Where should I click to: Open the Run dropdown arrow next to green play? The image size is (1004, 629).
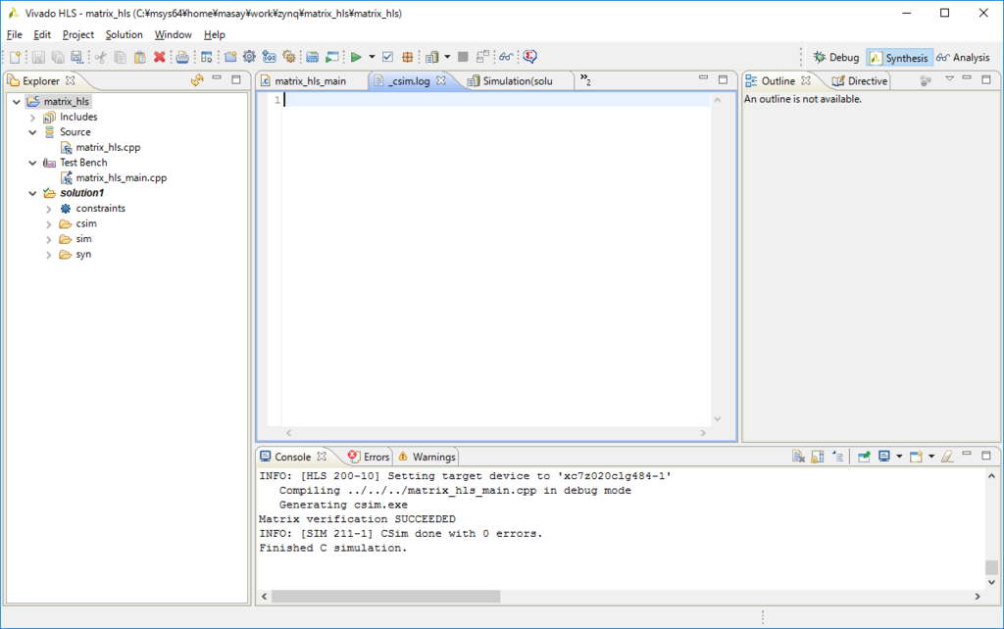pos(372,57)
